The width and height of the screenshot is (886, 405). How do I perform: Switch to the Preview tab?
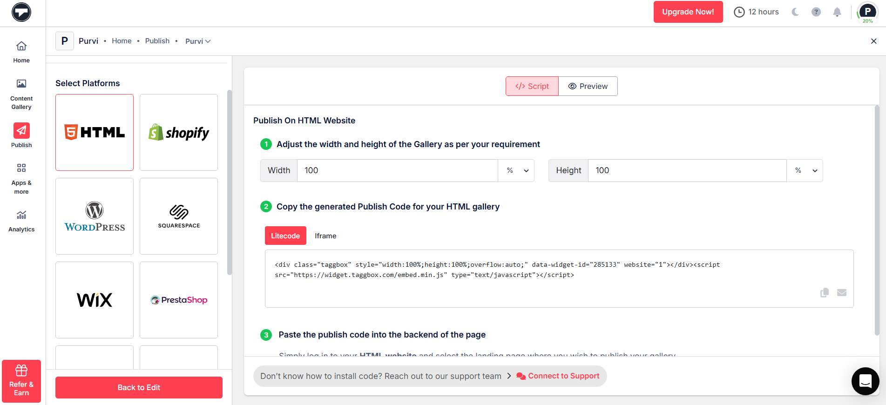click(x=588, y=86)
